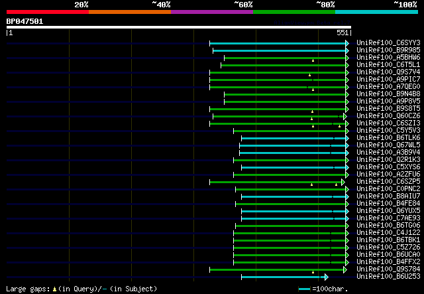
Task: Click UniRef100_B6TLK6 label text
Action: pyautogui.click(x=388, y=138)
